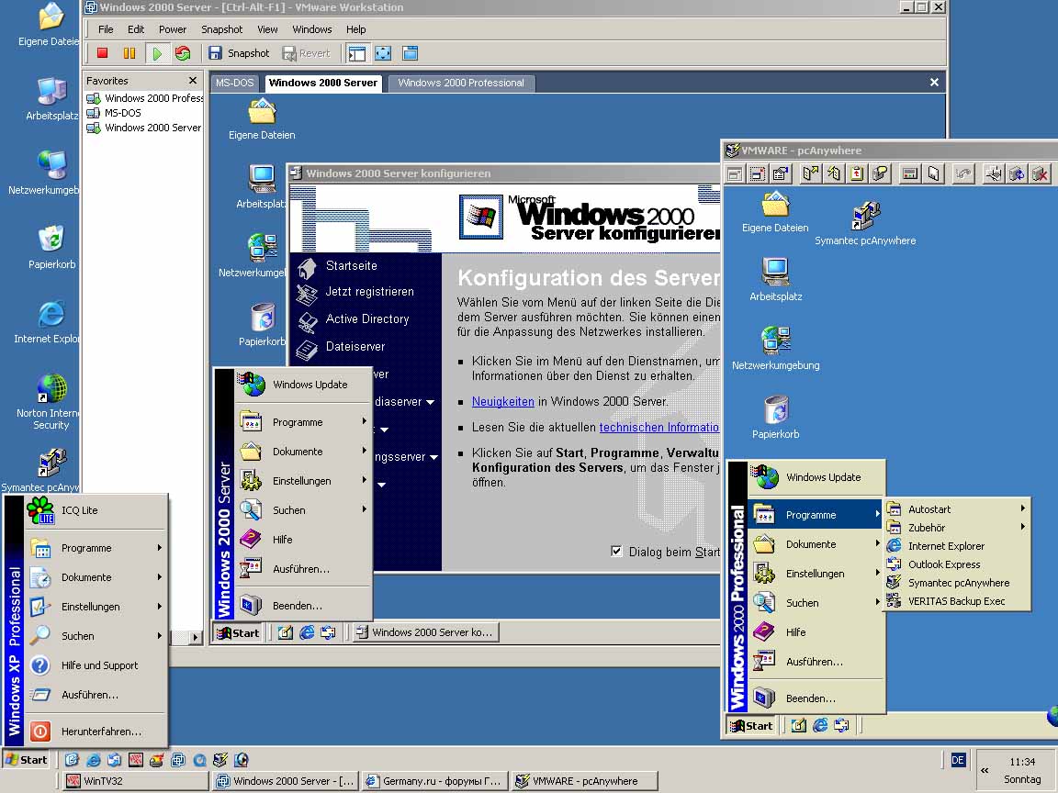The width and height of the screenshot is (1058, 793).
Task: Select Windows 2000 Server in Favorites list
Action: point(143,128)
